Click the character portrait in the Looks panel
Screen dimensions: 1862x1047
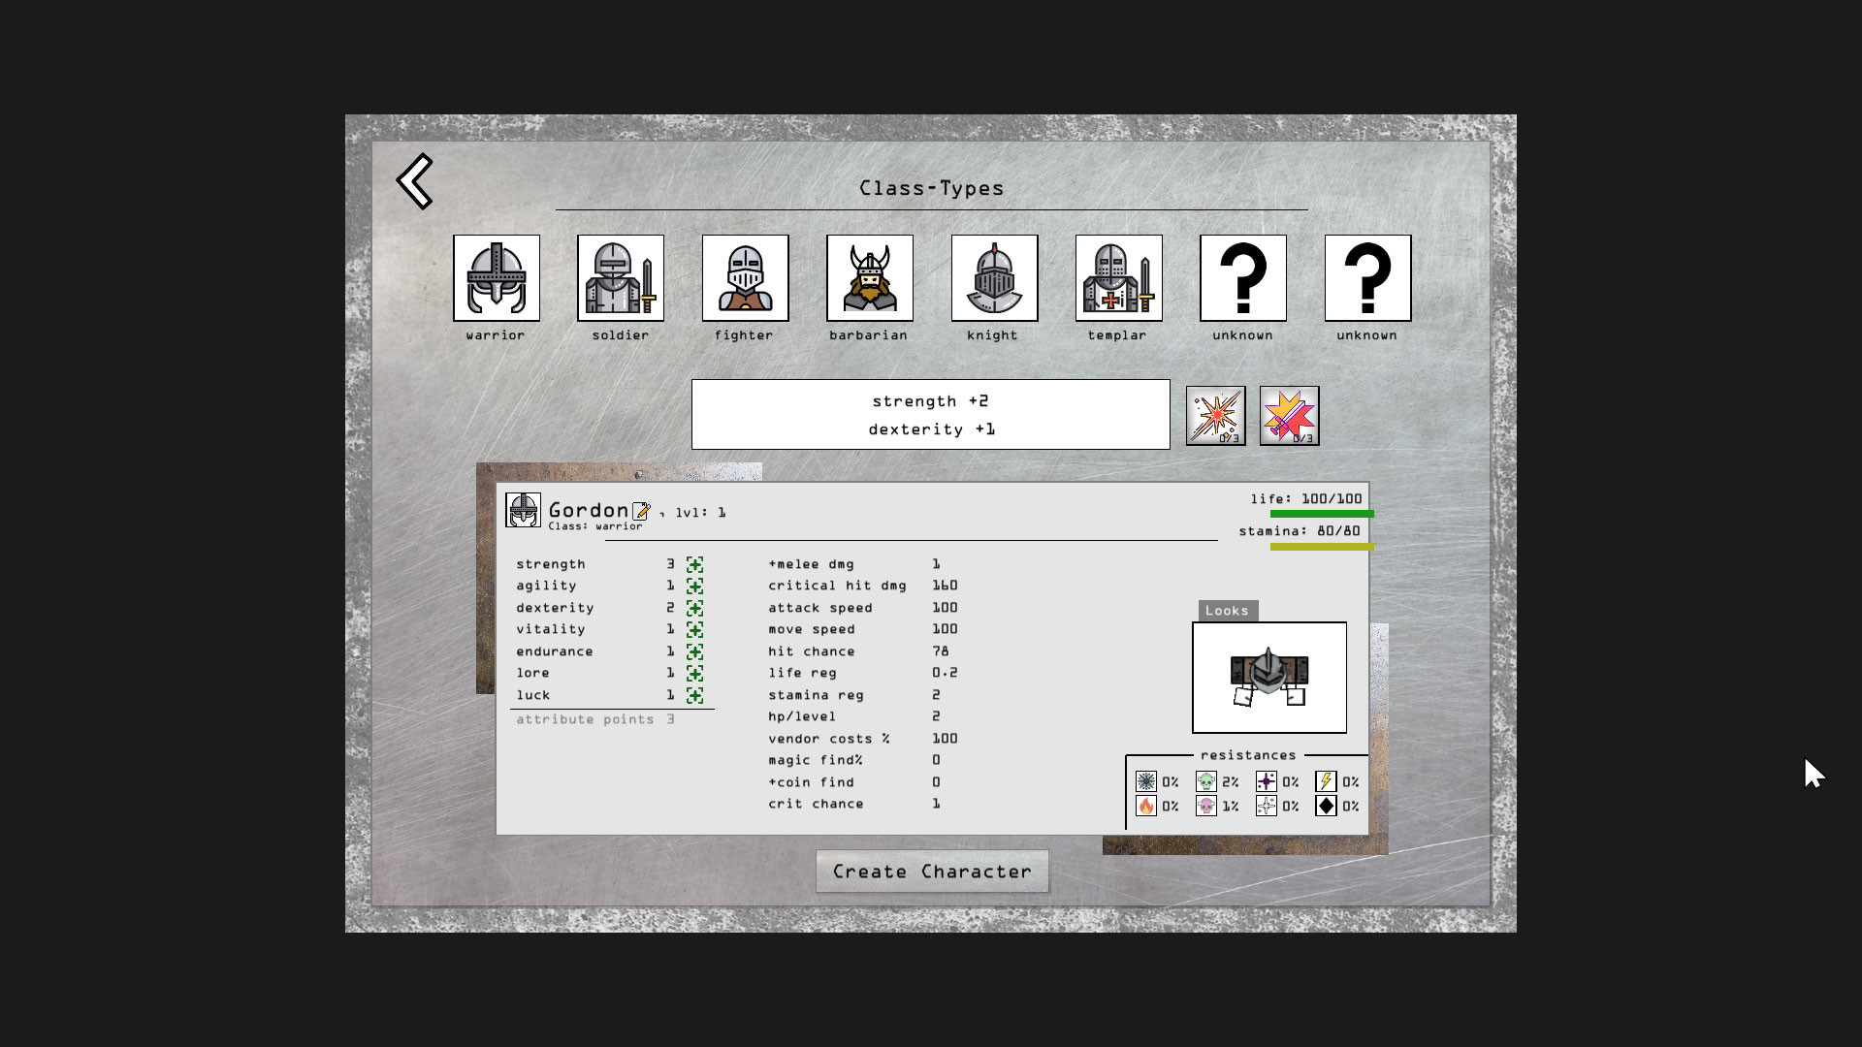click(1269, 677)
